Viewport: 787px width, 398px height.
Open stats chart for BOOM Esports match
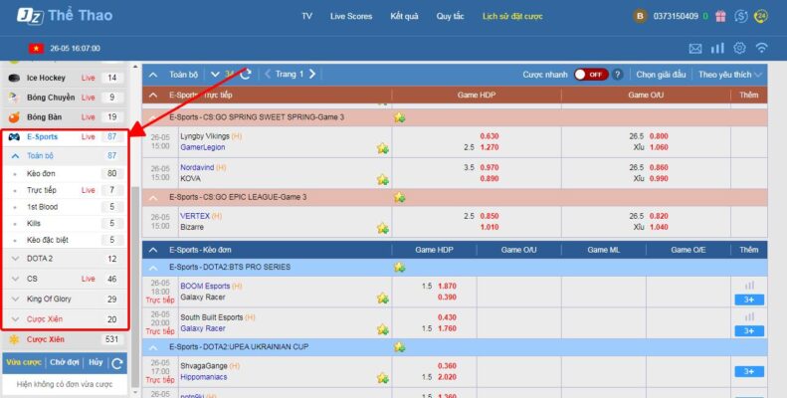click(749, 286)
